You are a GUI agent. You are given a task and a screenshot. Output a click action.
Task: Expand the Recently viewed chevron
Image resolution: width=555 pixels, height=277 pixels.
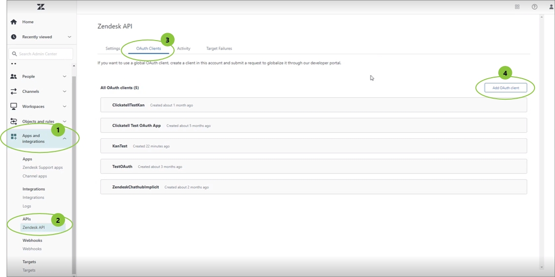[69, 37]
